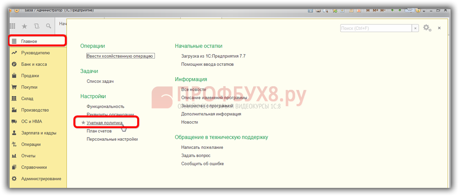Click the magnifier search icon in tools panel
459x196 pixels.
48,26
